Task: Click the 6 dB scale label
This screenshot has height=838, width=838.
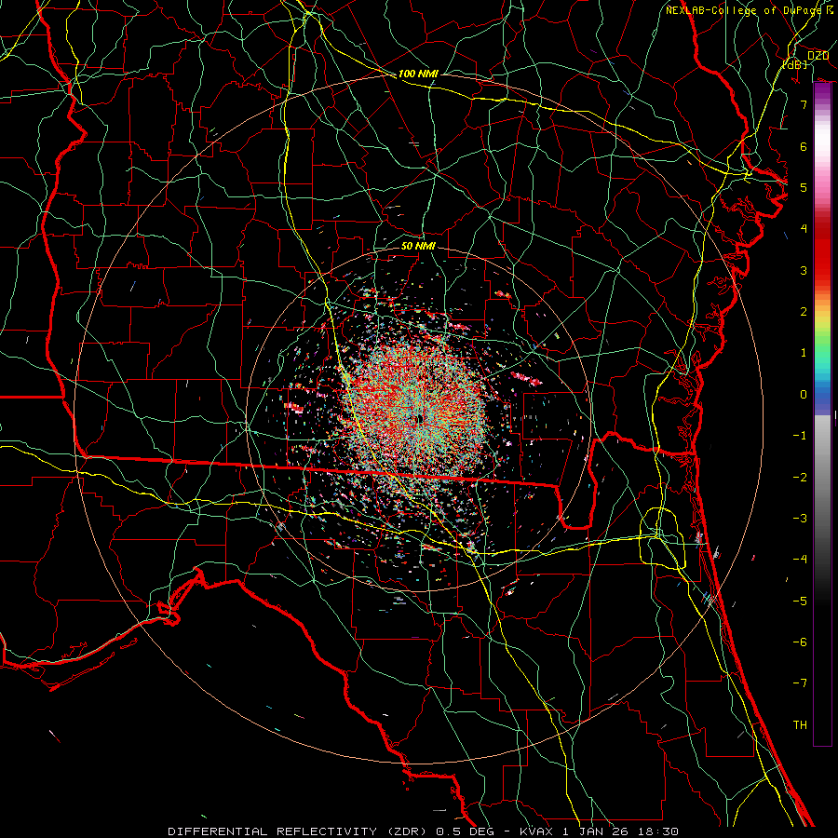Action: click(804, 146)
